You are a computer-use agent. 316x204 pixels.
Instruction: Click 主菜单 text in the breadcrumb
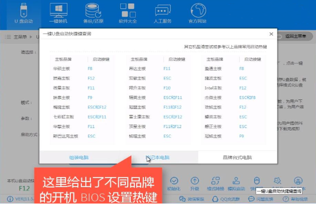20,37
